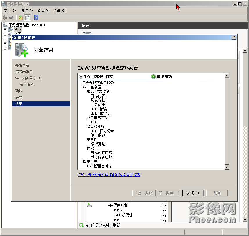This screenshot has height=236, width=249.
Task: Expand the third tree node in sidebar
Action: 5,39
